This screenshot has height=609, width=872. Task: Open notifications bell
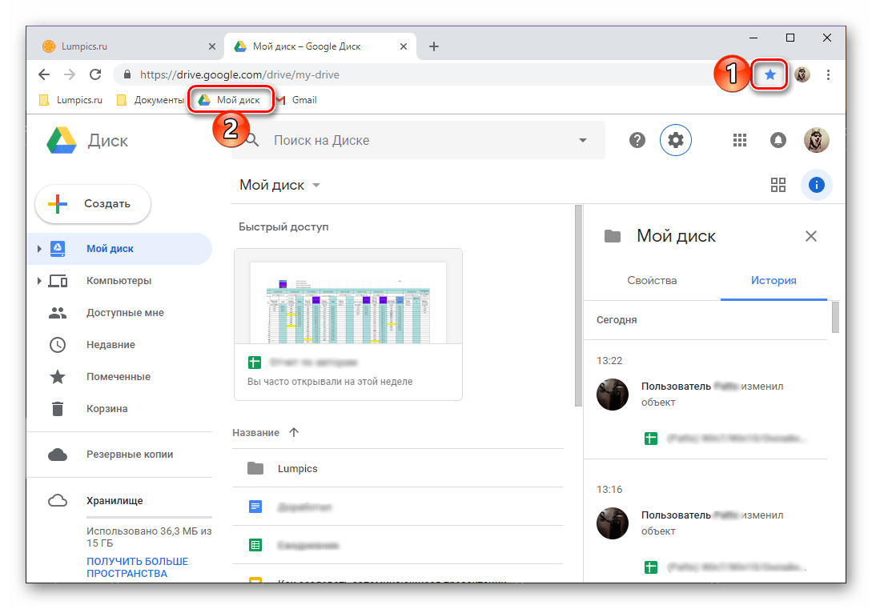pyautogui.click(x=778, y=141)
